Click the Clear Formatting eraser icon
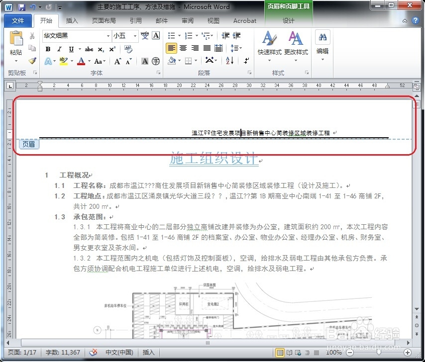 click(x=127, y=48)
